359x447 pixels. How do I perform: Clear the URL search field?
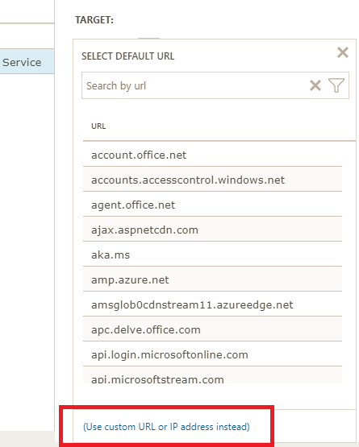[315, 85]
